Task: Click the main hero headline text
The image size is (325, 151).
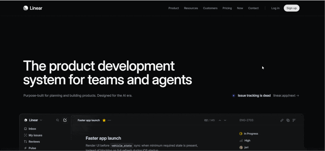Action: tap(108, 73)
